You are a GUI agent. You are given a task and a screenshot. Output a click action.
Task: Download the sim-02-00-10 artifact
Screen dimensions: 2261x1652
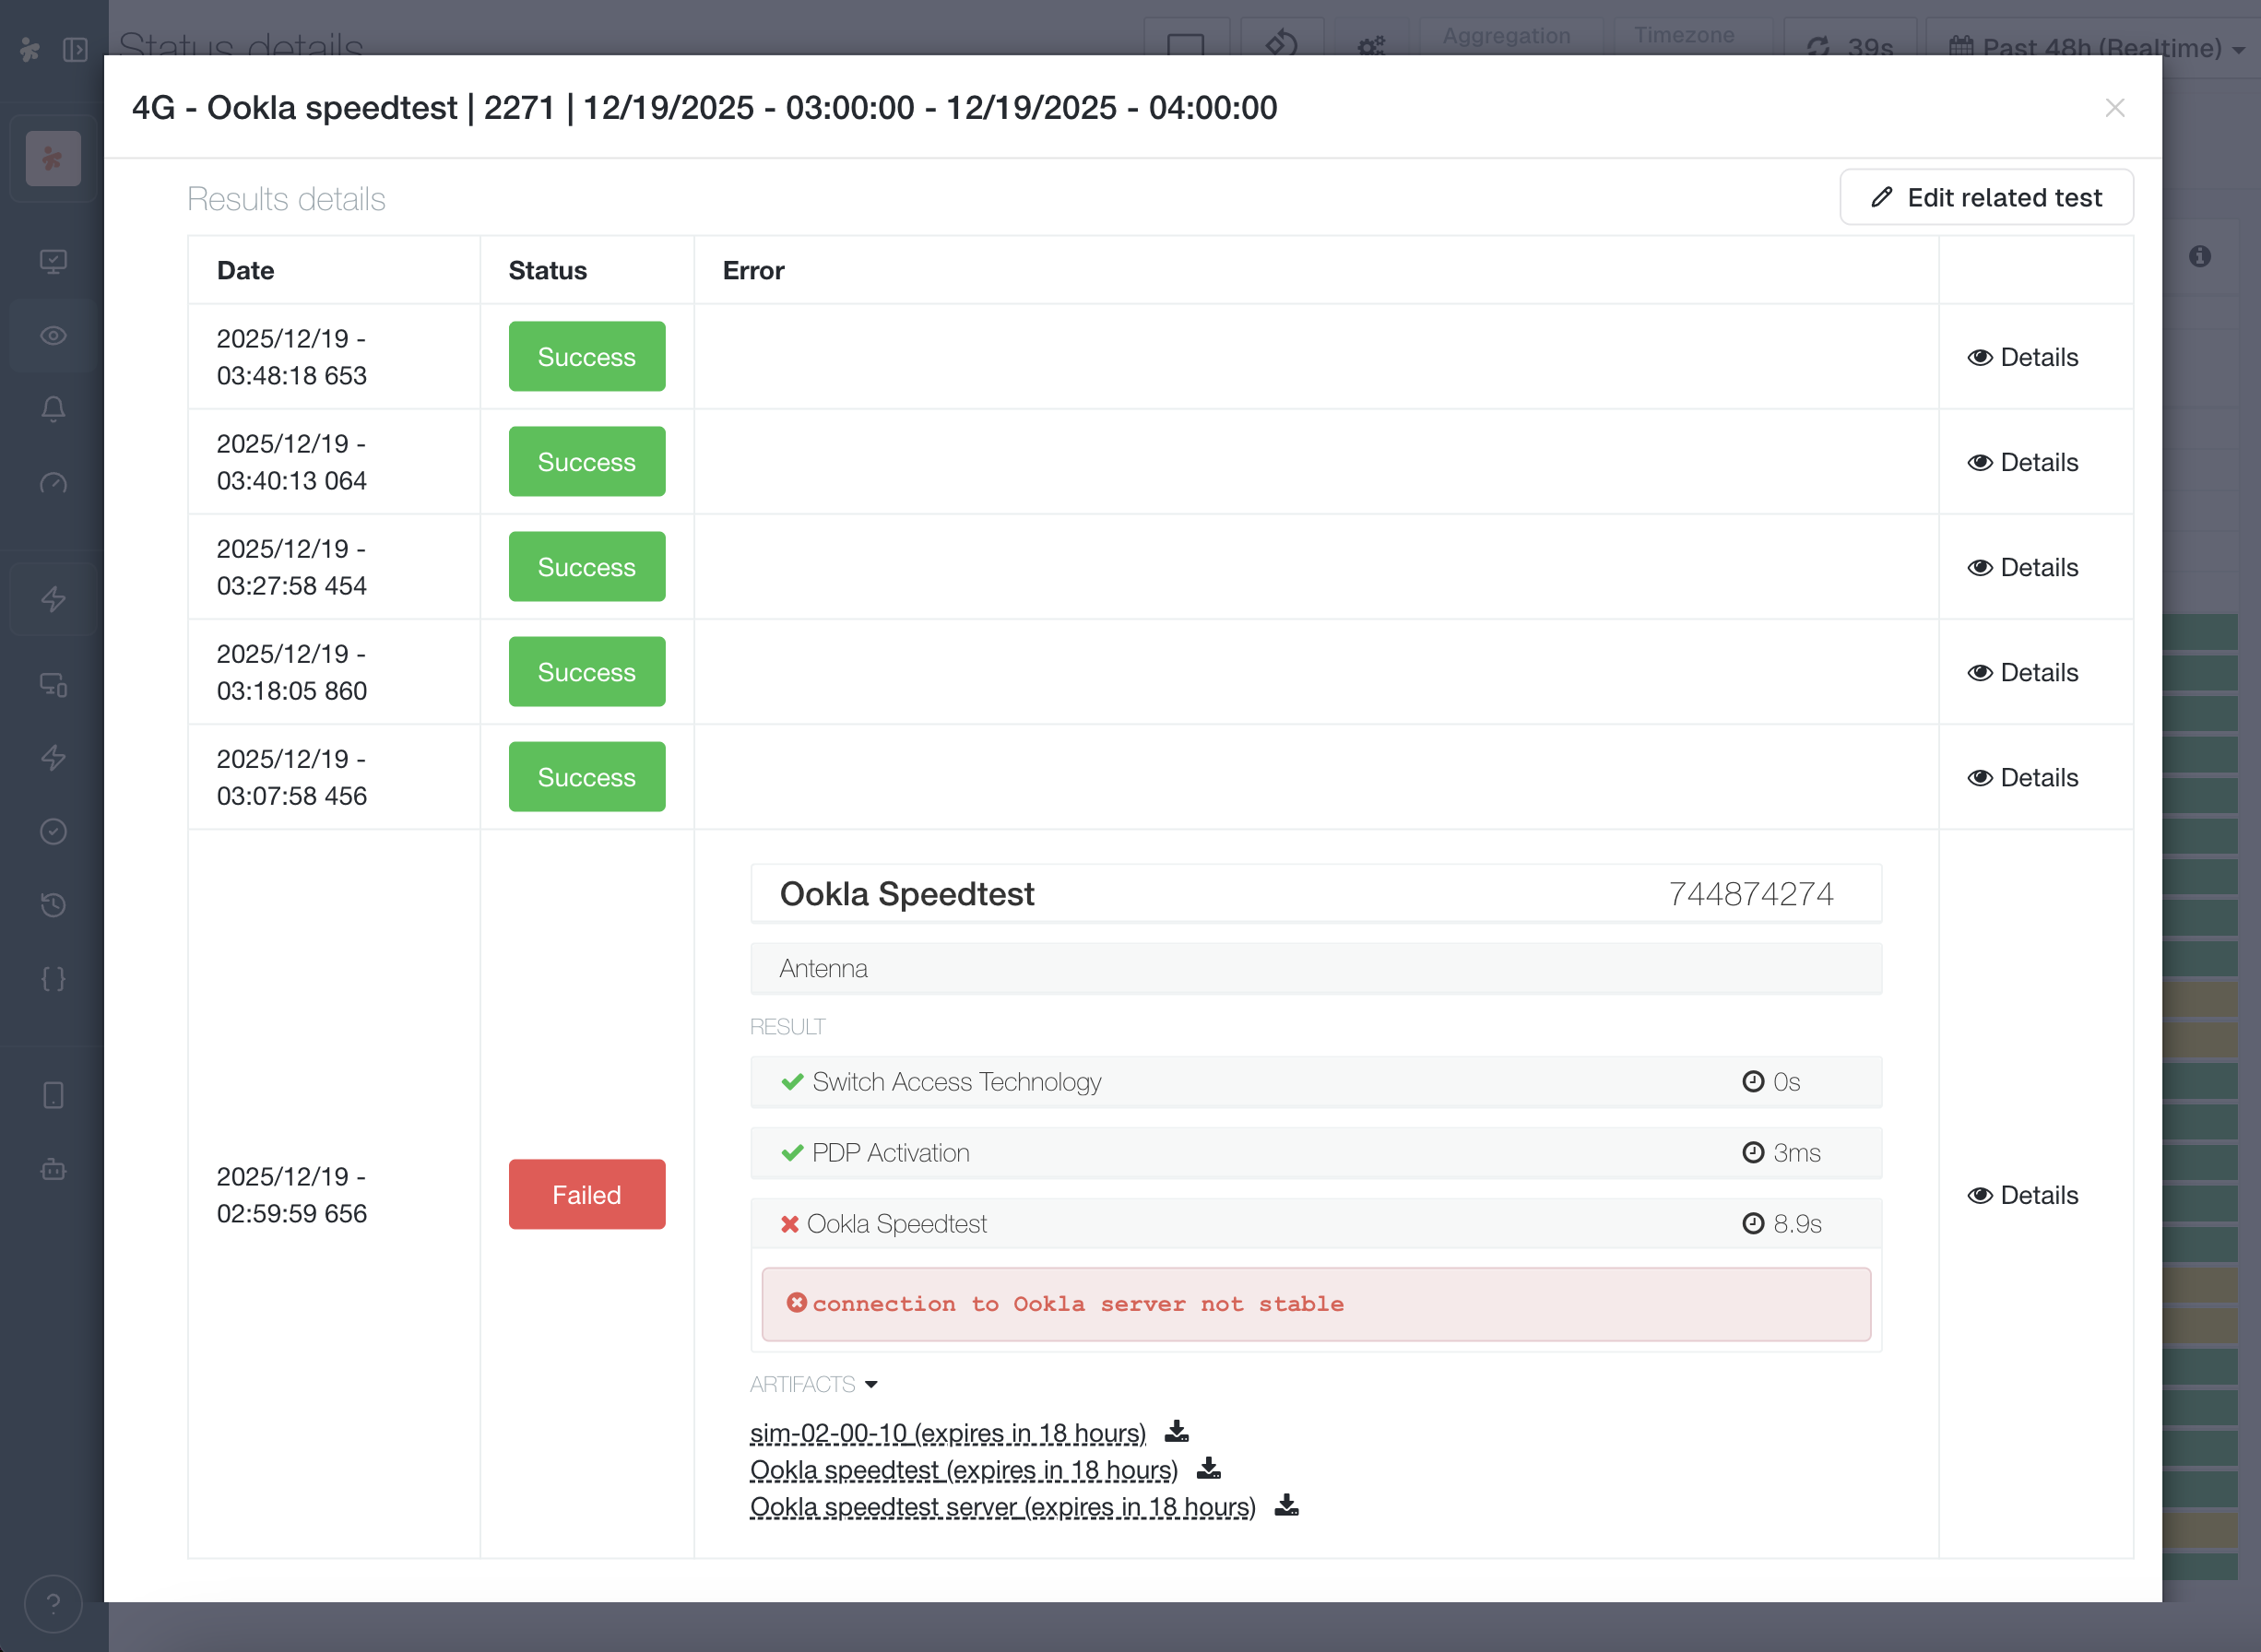tap(1176, 1432)
